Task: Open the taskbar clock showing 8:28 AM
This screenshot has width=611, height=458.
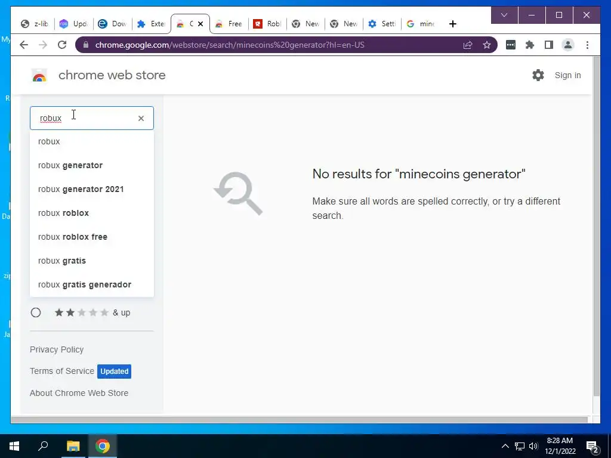Action: click(x=560, y=446)
